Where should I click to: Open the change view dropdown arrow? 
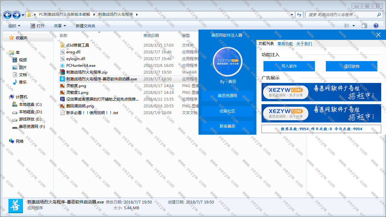[x=354, y=26]
